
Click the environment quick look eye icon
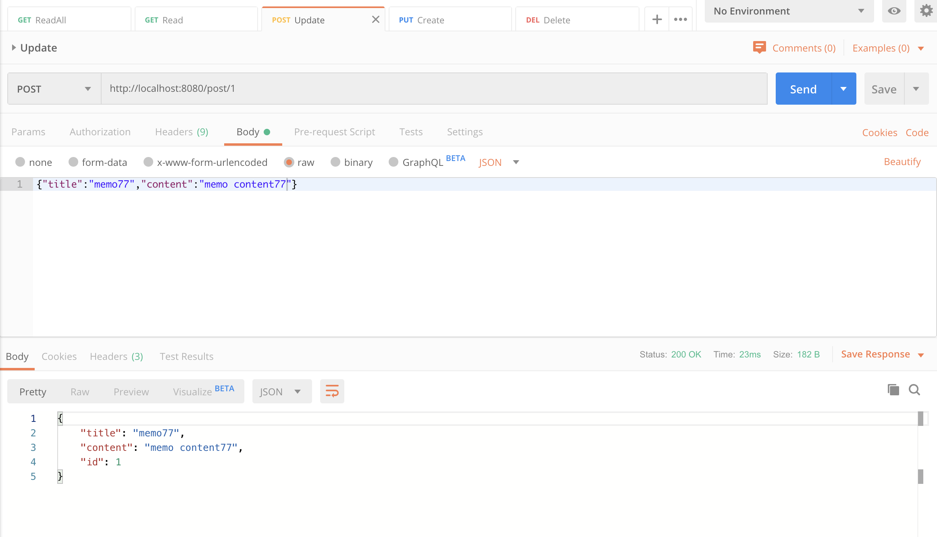[894, 11]
